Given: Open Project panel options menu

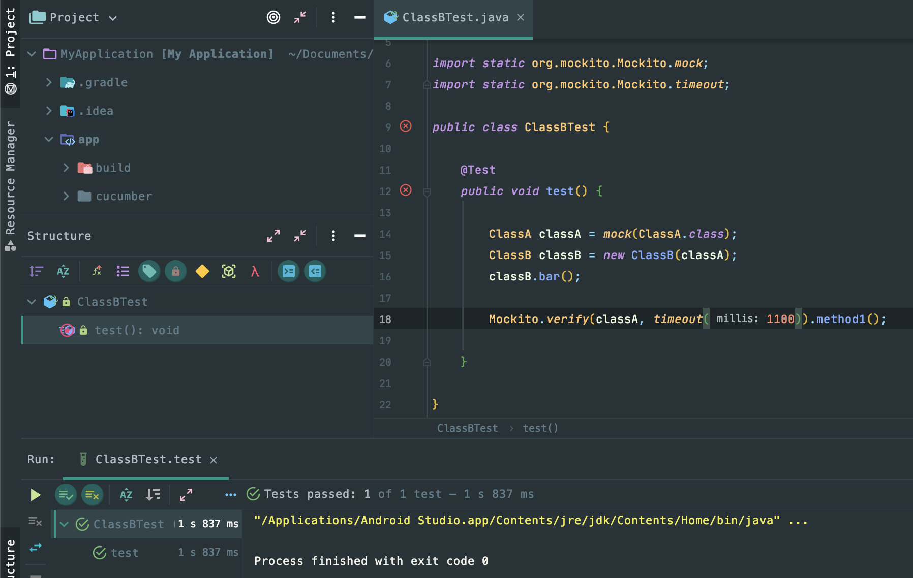Looking at the screenshot, I should pyautogui.click(x=333, y=17).
